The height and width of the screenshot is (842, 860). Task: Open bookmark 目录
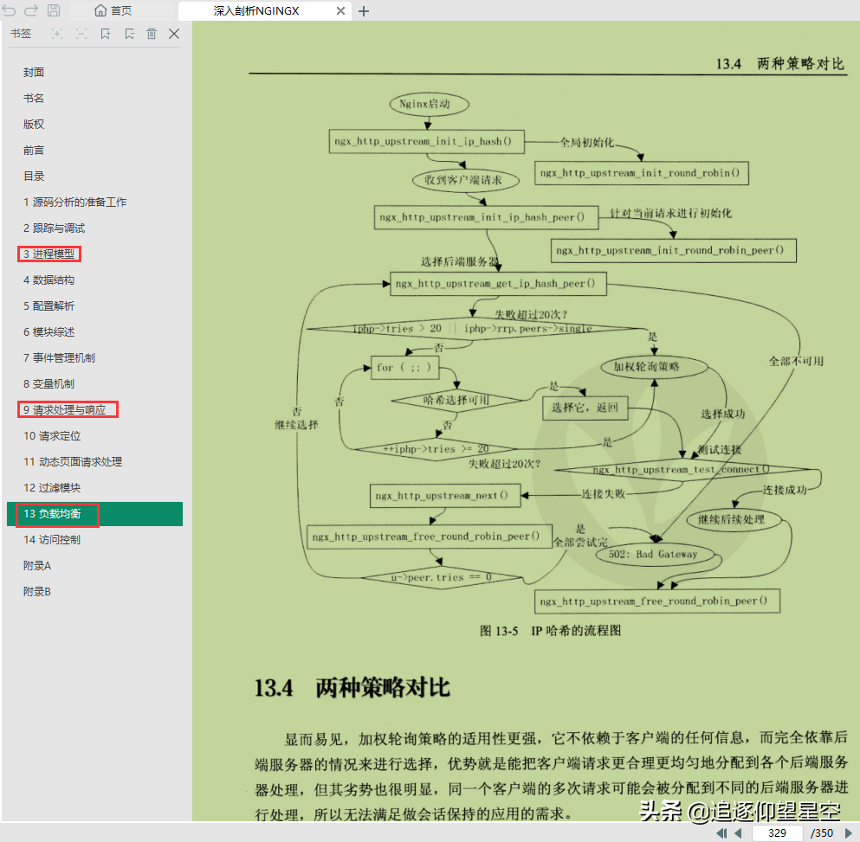tap(34, 176)
